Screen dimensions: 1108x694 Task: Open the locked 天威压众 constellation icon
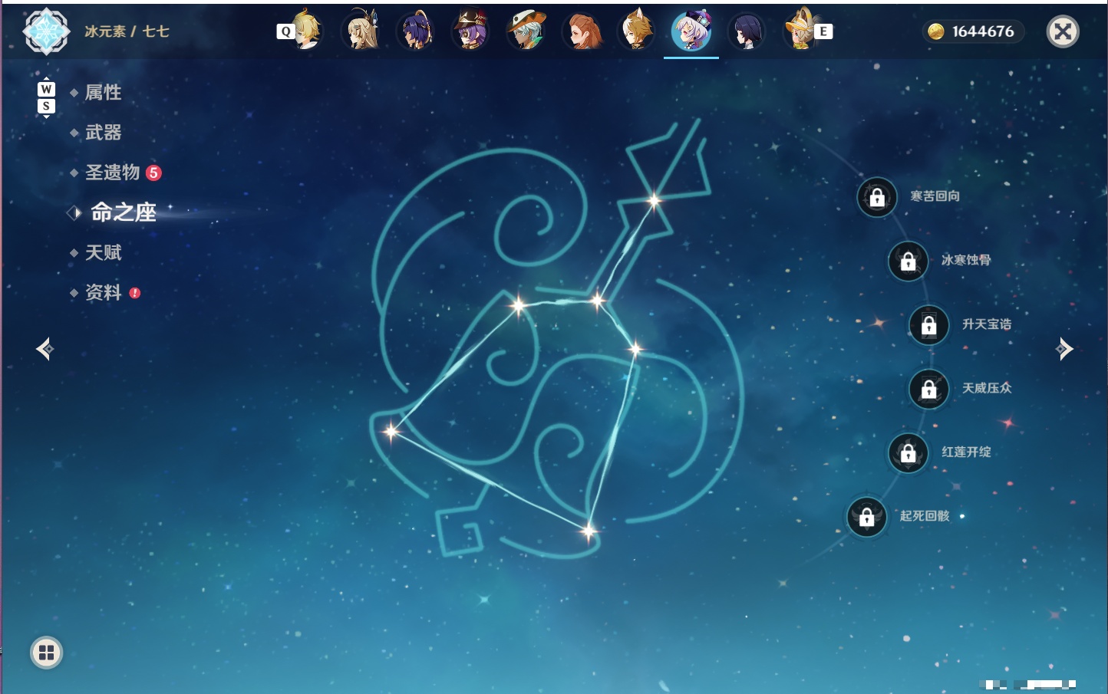(929, 389)
